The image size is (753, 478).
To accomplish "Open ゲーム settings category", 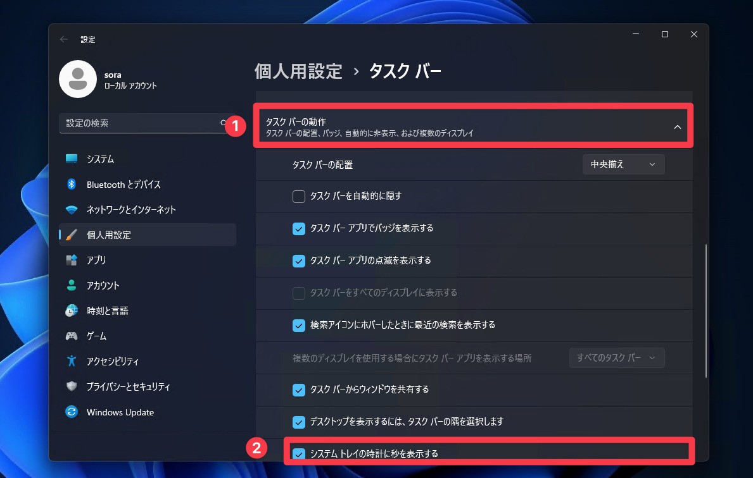I will point(148,336).
